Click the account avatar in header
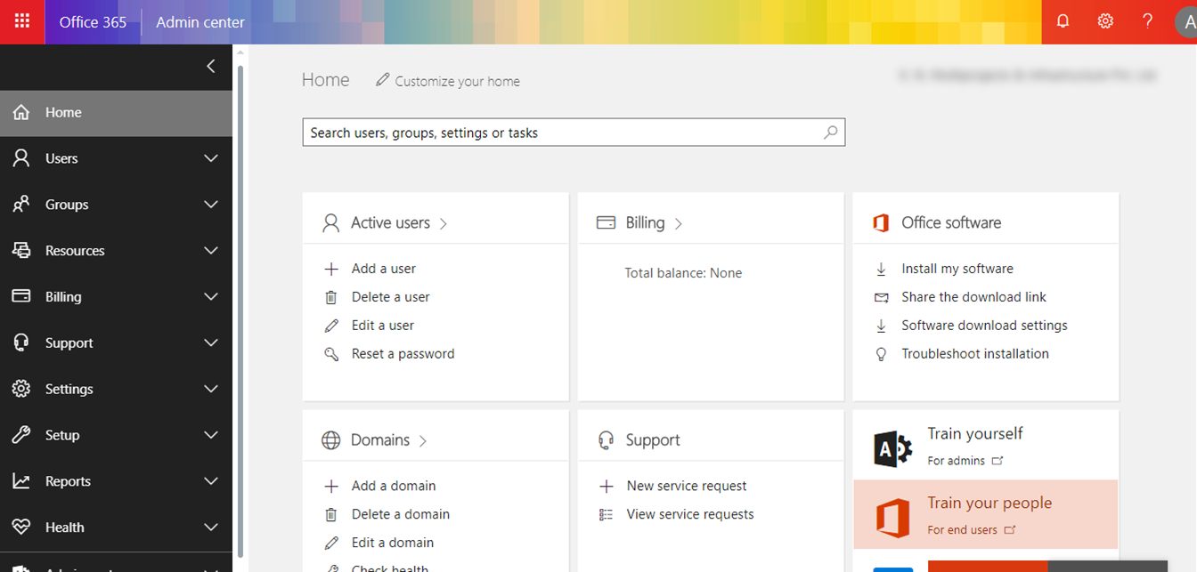 (x=1185, y=22)
